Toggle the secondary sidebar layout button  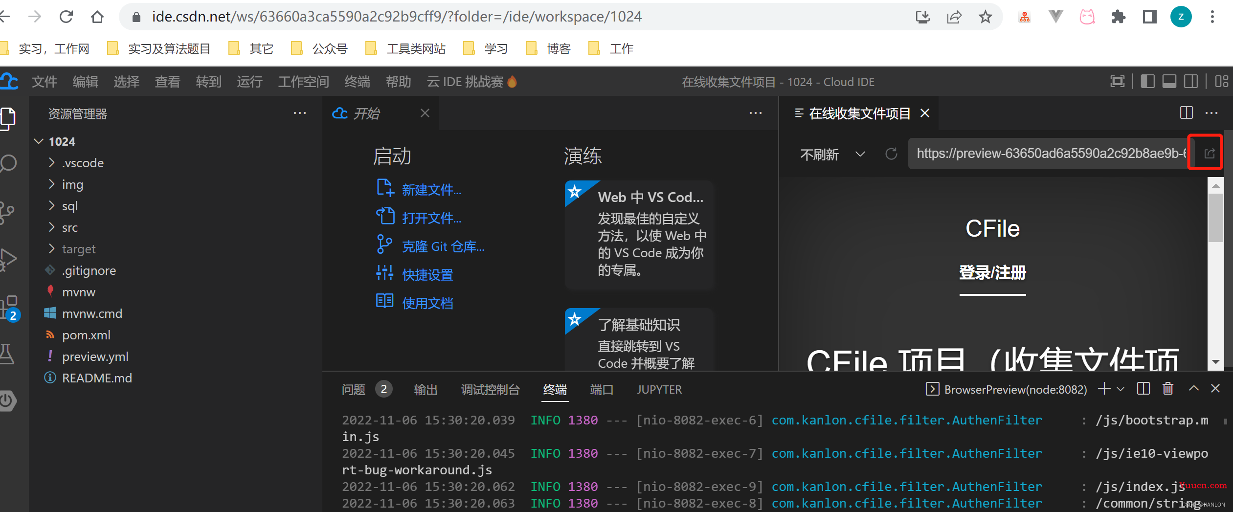point(1190,81)
